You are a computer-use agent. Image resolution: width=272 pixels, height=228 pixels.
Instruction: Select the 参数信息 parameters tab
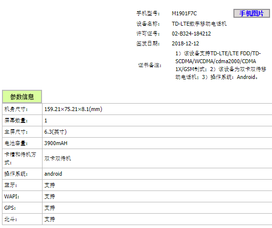(22, 97)
